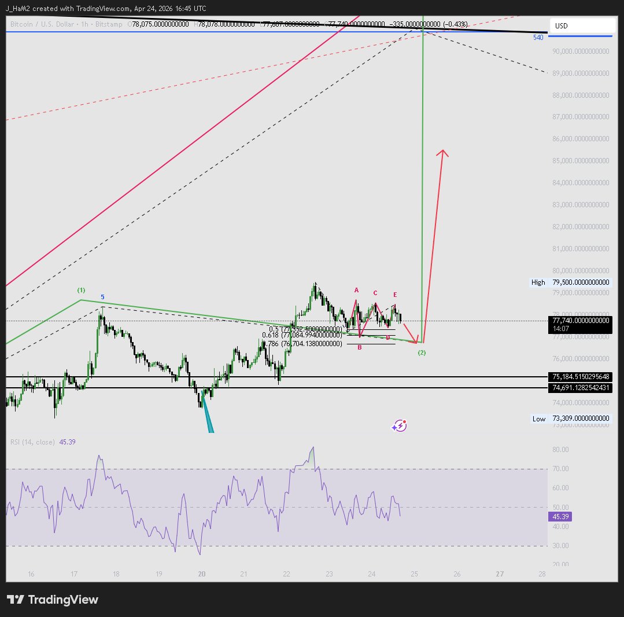Click the J_HaM2 created with TradingView.com header
Screen dimensions: 624x617
pyautogui.click(x=106, y=8)
